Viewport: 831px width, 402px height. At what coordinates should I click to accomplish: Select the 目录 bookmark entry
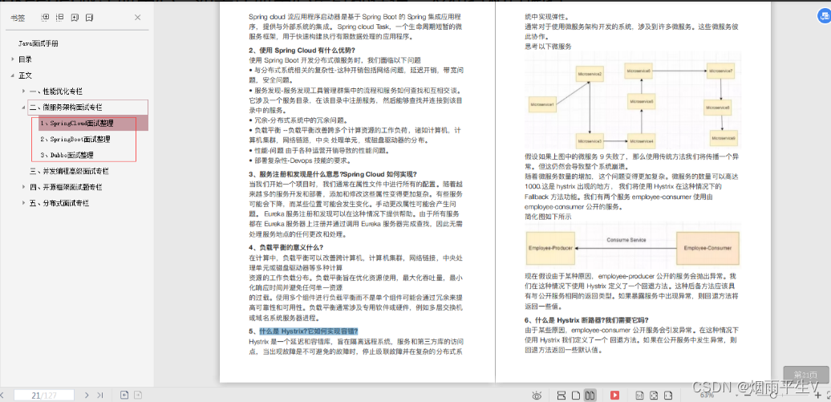tap(25, 59)
